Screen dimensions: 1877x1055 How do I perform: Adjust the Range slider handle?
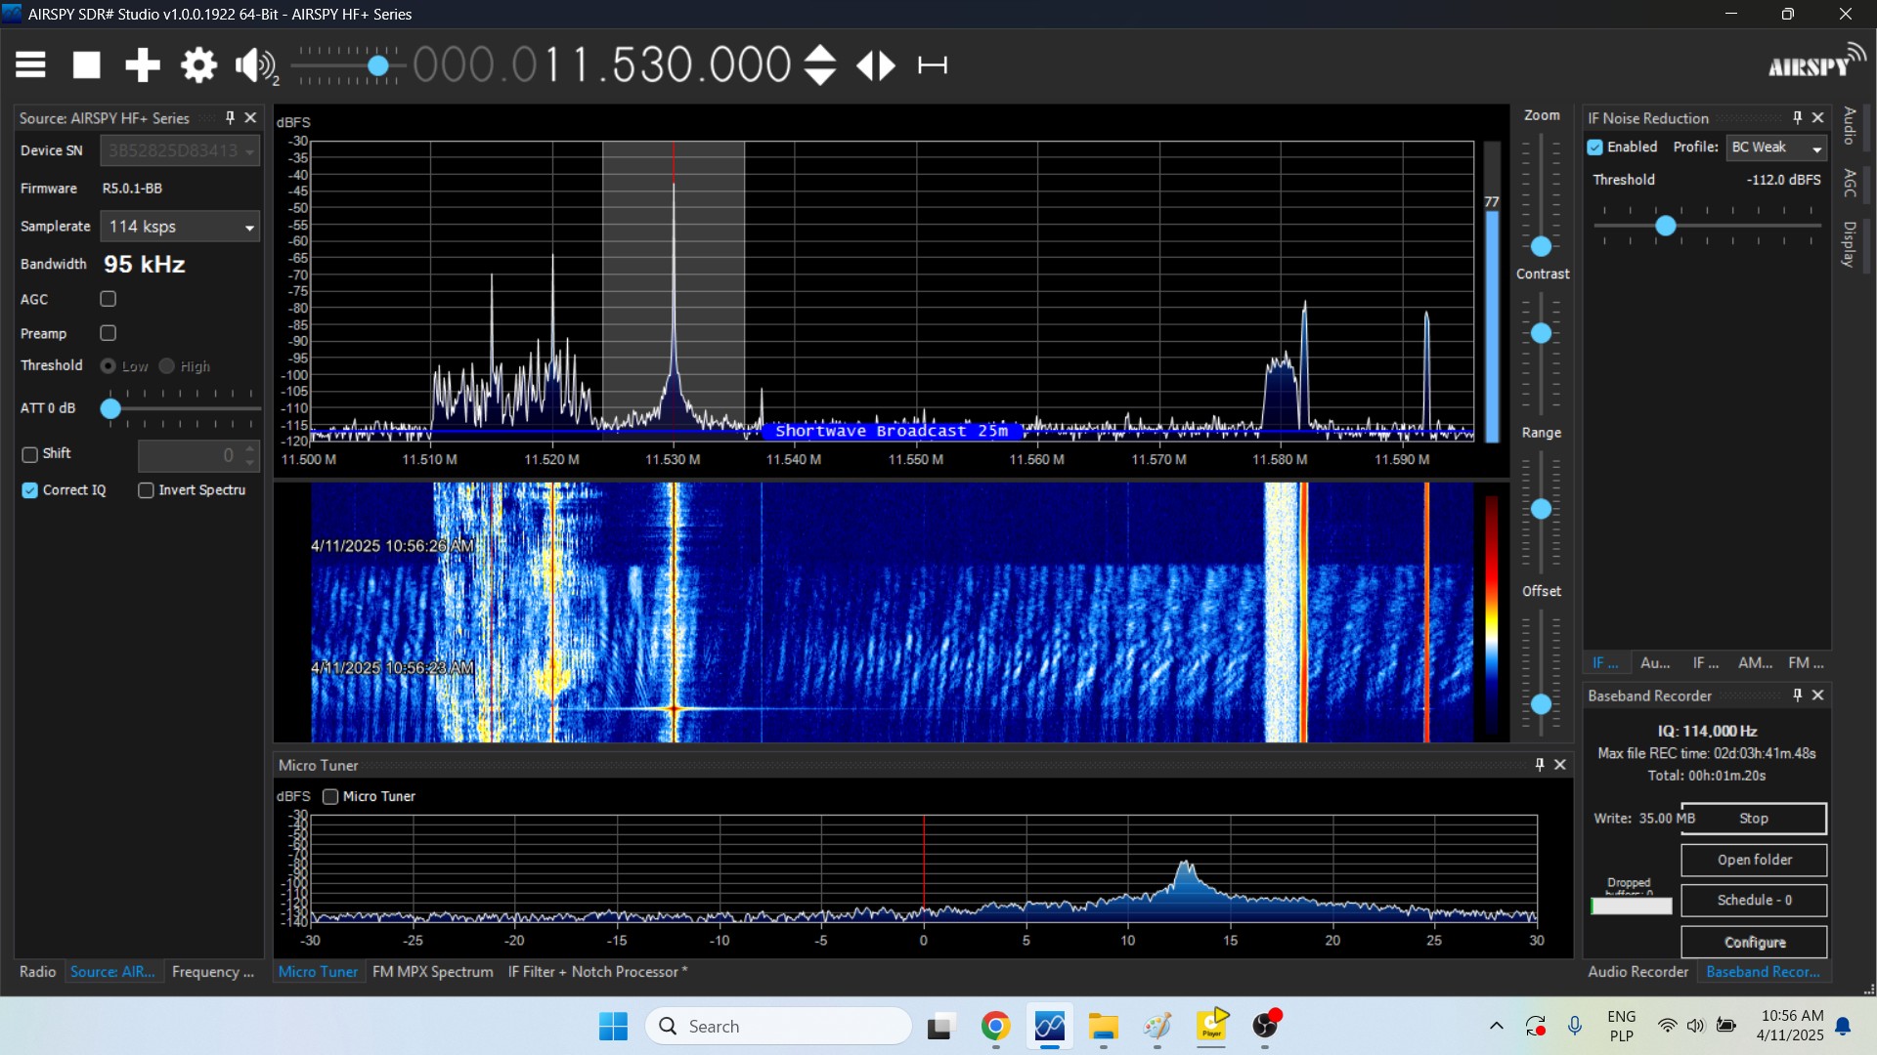click(1542, 510)
